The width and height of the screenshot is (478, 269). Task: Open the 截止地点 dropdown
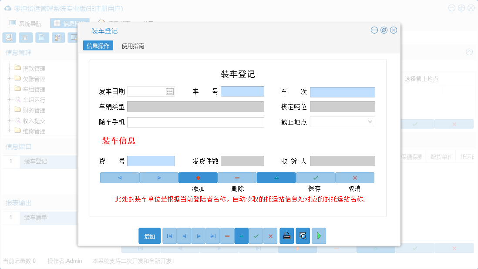point(370,122)
